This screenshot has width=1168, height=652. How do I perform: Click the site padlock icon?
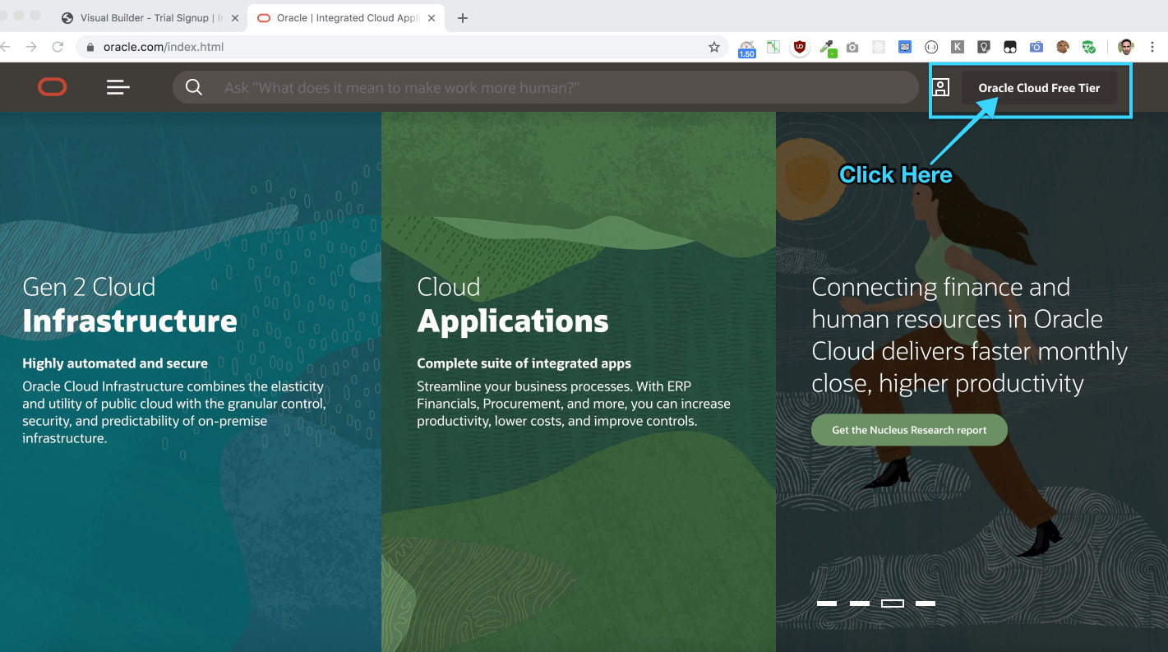91,47
